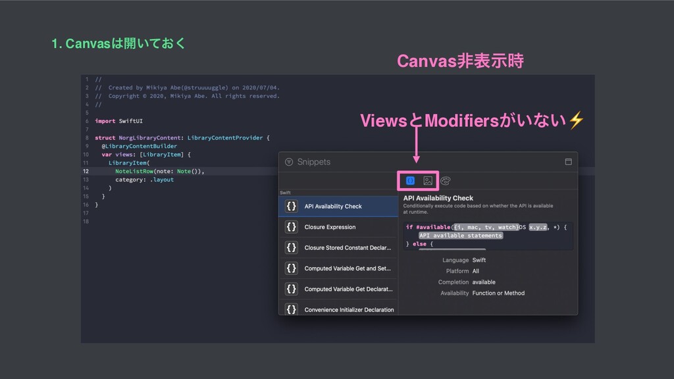Click 'var views: [LibraryItem]' line
Image resolution: width=674 pixels, height=379 pixels.
click(146, 154)
